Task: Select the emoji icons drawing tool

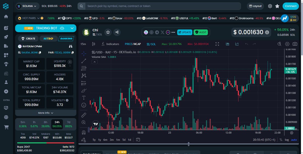Action: (84, 105)
